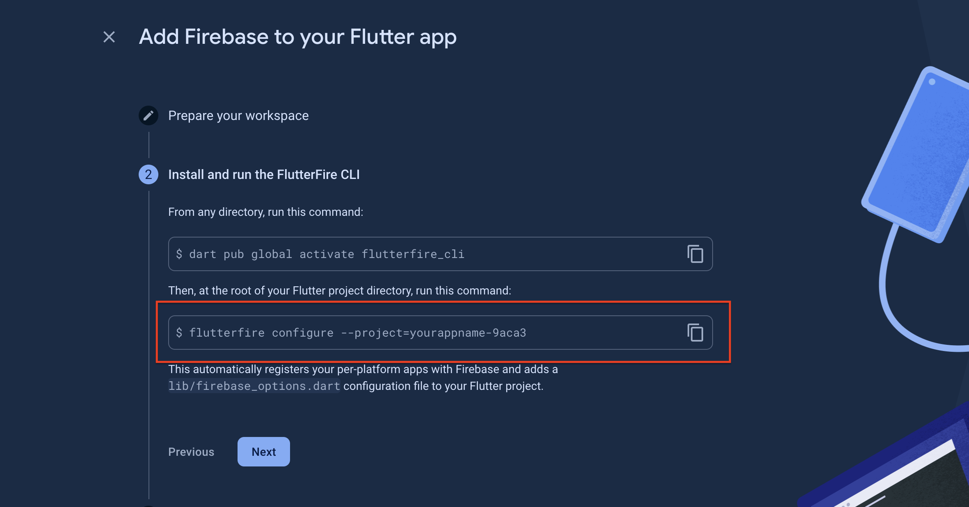Click the dollar prompt before flutterfire configure
Image resolution: width=969 pixels, height=507 pixels.
(179, 333)
